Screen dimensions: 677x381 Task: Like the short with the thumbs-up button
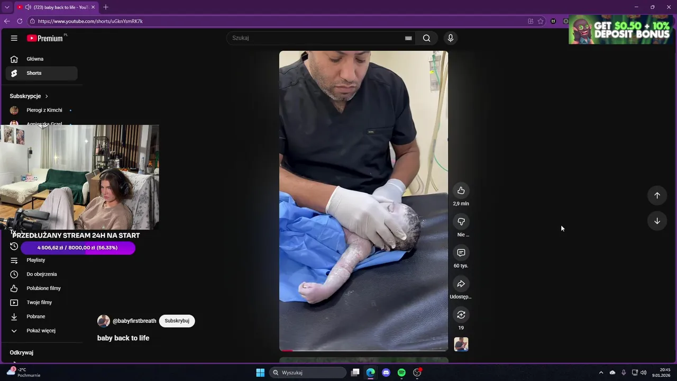[x=461, y=190]
